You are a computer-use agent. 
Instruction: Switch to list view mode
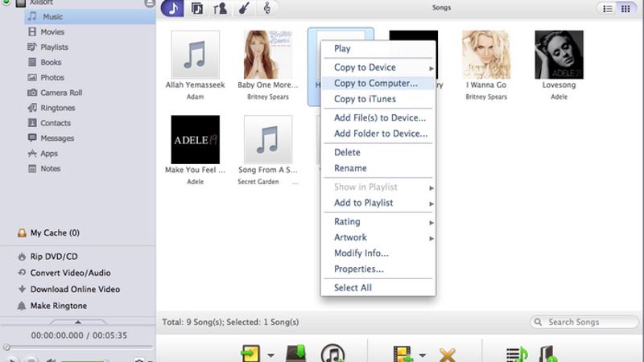click(x=608, y=9)
